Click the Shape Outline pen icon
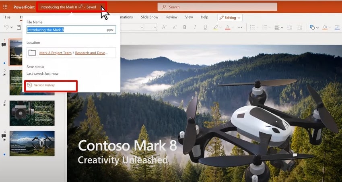The image size is (342, 182). [x=338, y=27]
